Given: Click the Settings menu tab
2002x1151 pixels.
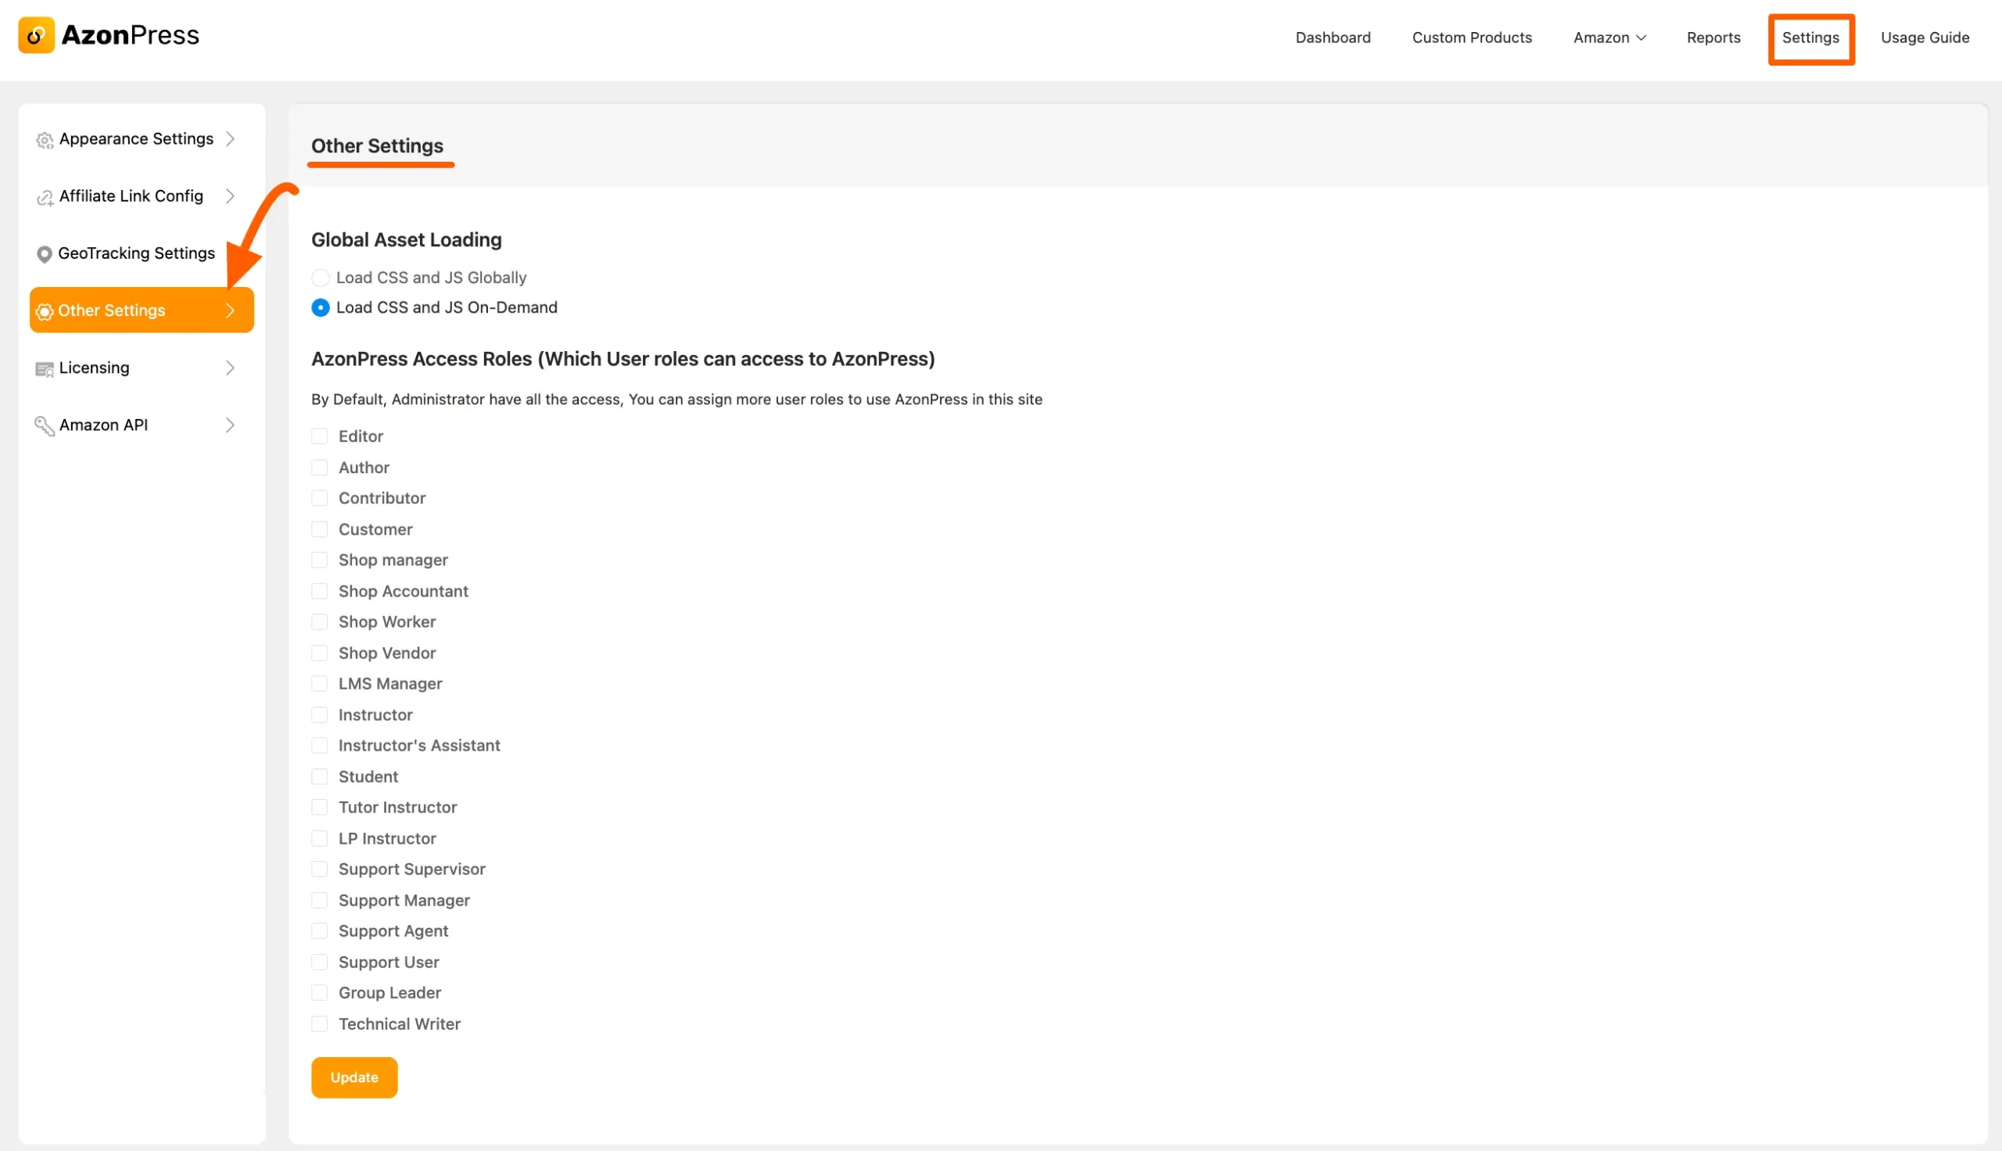Looking at the screenshot, I should [x=1811, y=37].
